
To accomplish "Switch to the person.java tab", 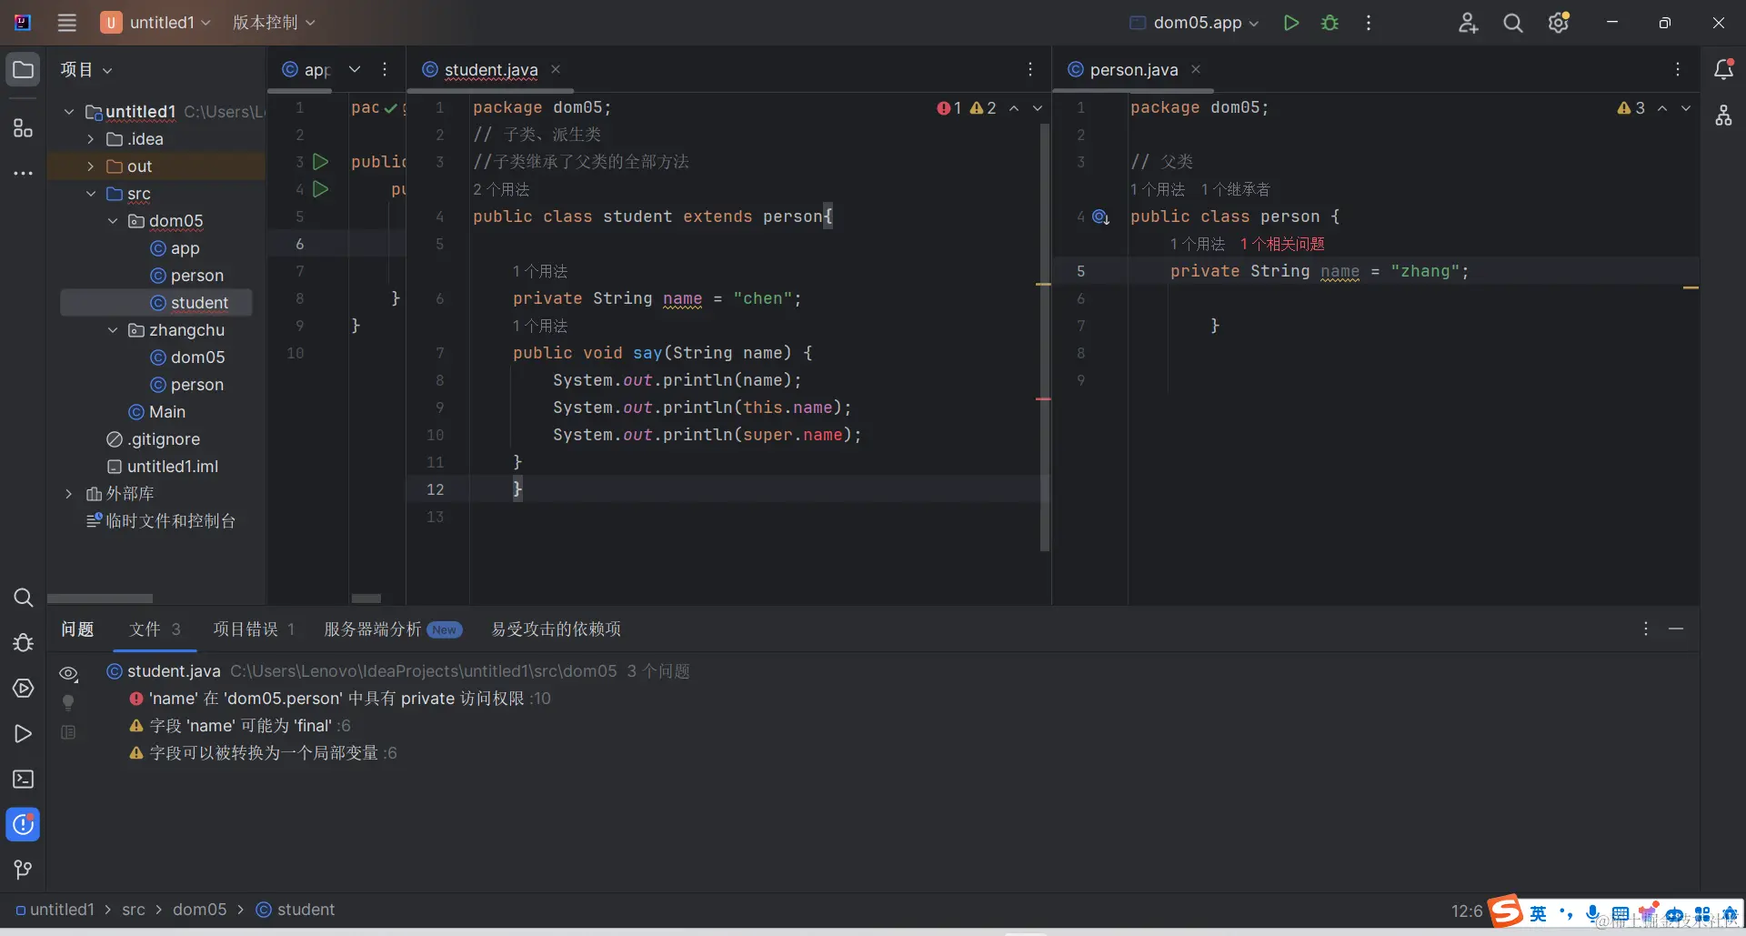I will (1133, 70).
